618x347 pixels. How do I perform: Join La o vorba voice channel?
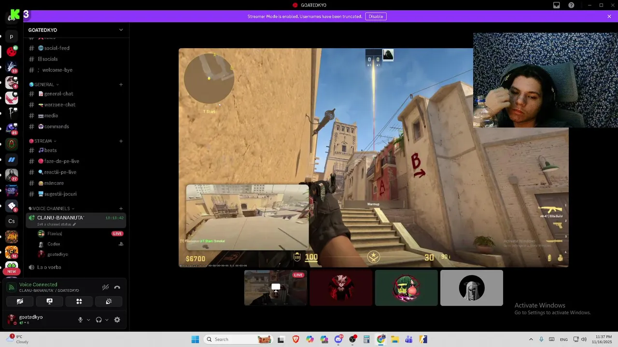(x=76, y=267)
